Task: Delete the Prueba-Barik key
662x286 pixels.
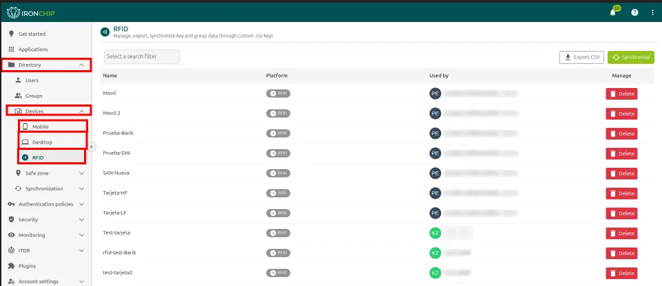Action: click(621, 133)
